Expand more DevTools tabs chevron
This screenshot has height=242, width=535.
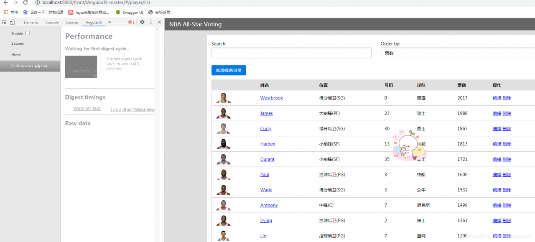click(x=110, y=22)
